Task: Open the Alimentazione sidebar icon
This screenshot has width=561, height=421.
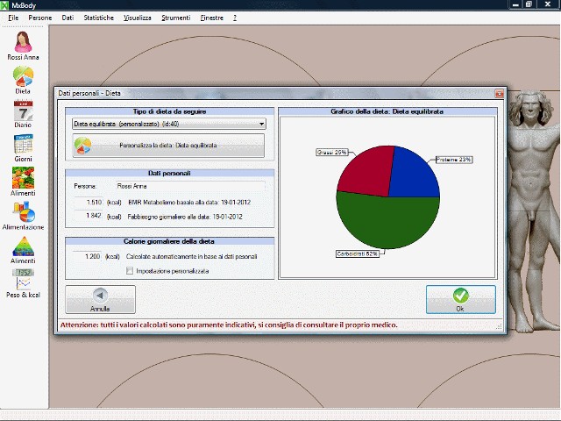Action: [23, 213]
